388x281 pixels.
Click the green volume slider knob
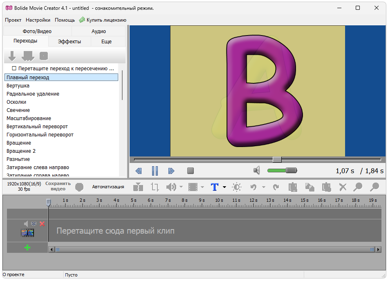[x=291, y=170]
